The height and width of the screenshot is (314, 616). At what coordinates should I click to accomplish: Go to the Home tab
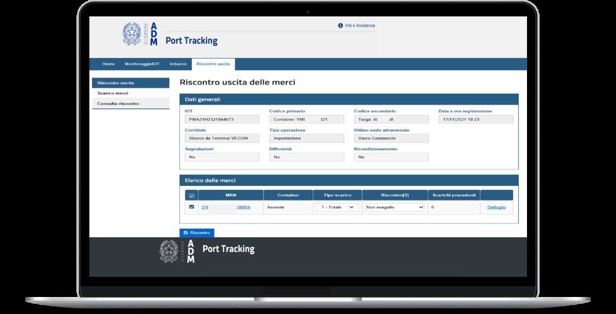click(x=109, y=64)
